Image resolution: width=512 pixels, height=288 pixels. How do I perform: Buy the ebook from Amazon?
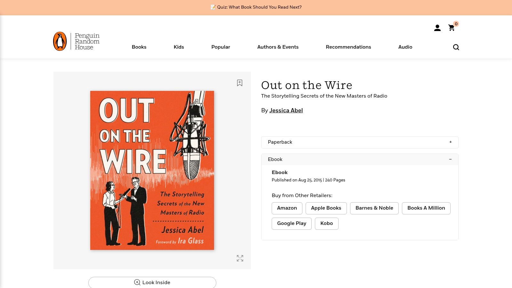(287, 208)
